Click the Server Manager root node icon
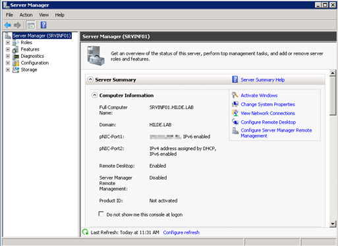 pos(8,36)
